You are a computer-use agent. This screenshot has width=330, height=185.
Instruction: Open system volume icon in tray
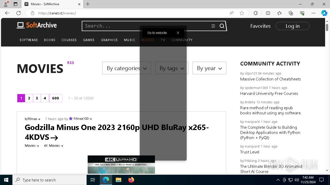(296, 180)
